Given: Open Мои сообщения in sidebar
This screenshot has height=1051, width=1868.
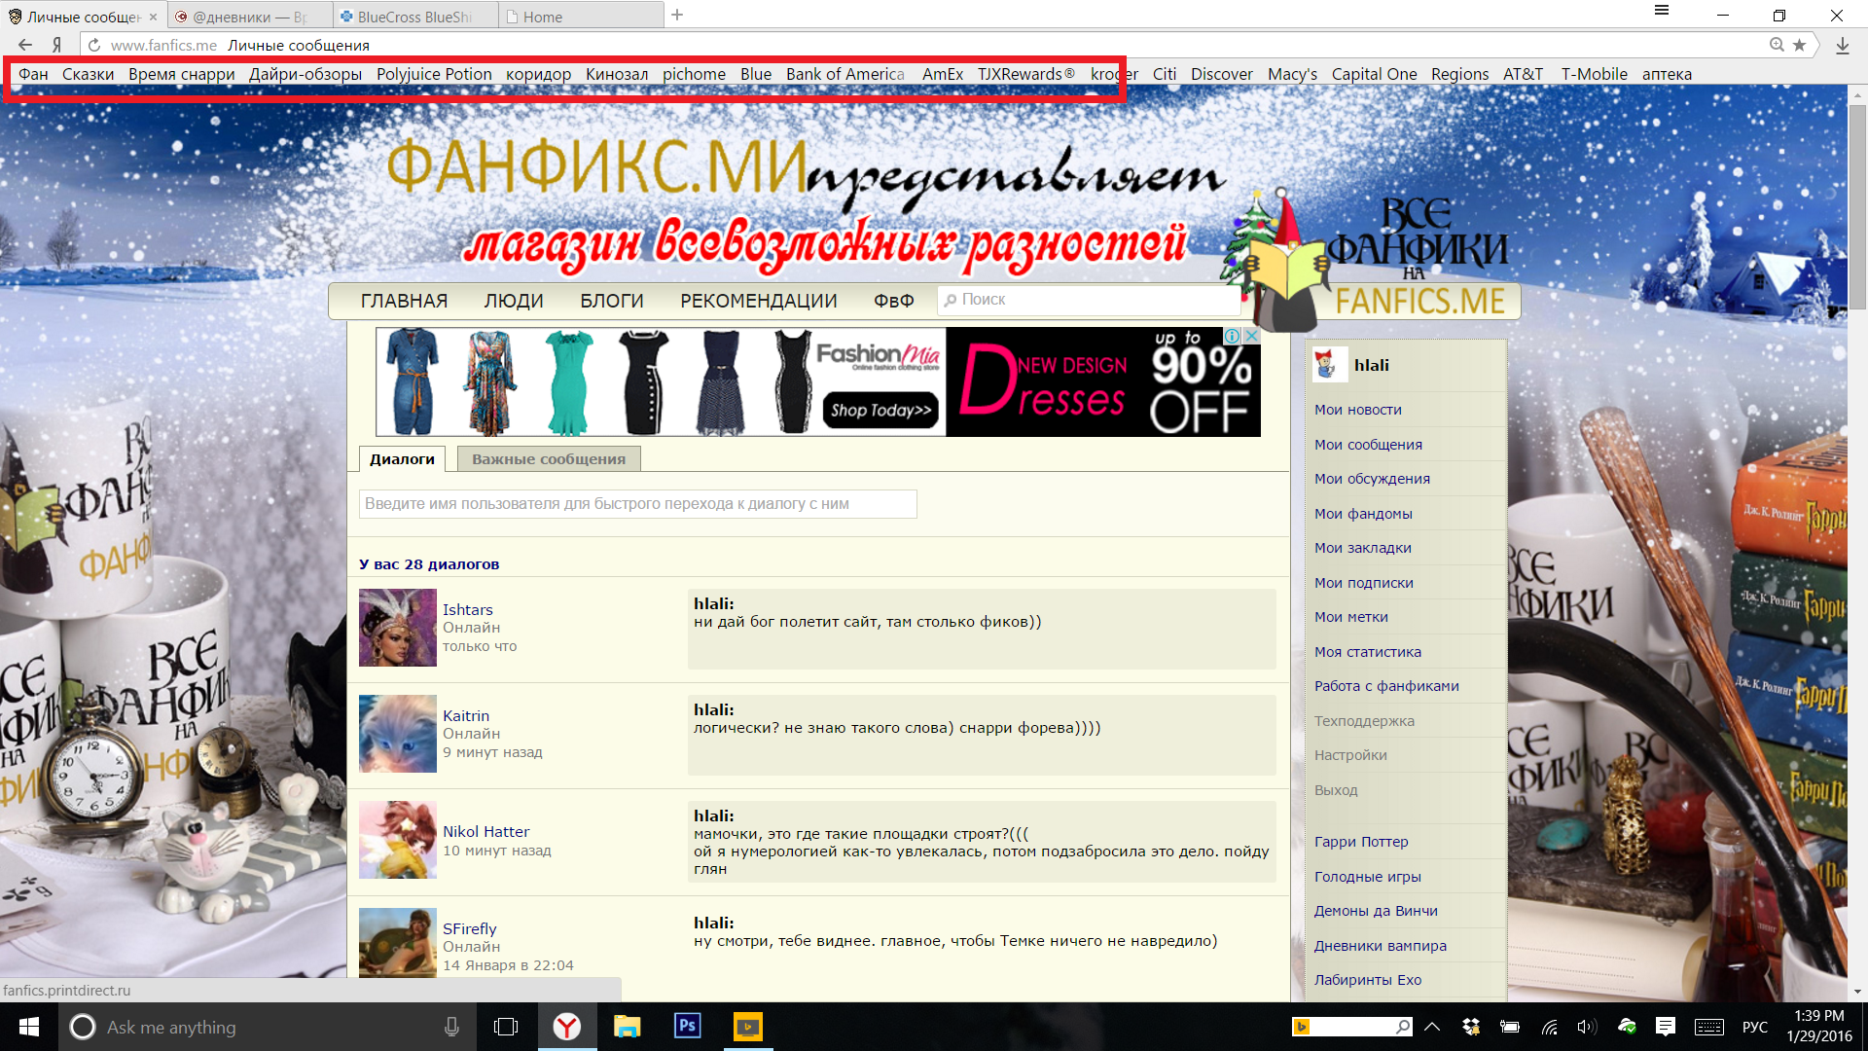Looking at the screenshot, I should click(1368, 445).
